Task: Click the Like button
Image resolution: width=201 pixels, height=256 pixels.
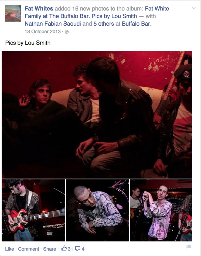Action: 9,249
